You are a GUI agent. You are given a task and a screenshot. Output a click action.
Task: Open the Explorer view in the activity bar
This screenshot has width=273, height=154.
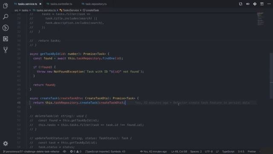click(x=6, y=6)
